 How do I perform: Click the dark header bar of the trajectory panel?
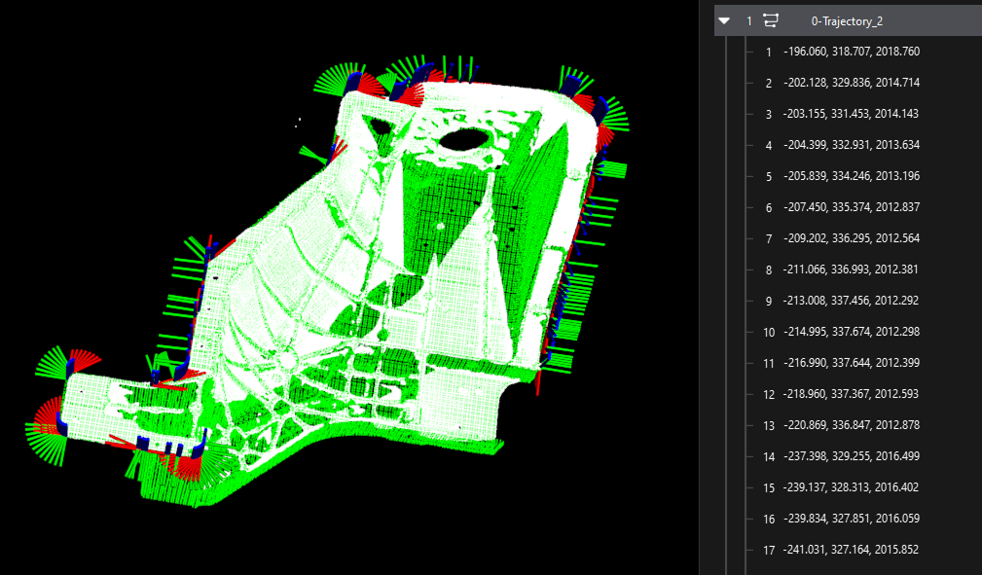tap(846, 19)
